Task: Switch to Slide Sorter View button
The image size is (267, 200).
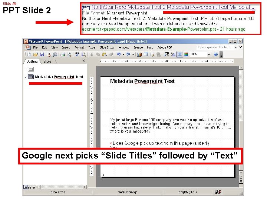Action: [x=30, y=187]
